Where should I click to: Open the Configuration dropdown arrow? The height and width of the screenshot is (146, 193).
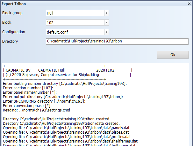(x=106, y=32)
